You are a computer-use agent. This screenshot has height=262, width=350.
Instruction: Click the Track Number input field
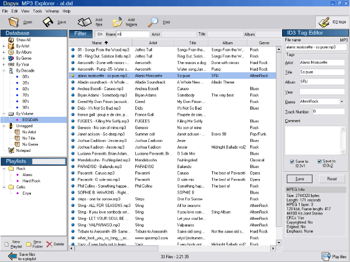click(328, 111)
